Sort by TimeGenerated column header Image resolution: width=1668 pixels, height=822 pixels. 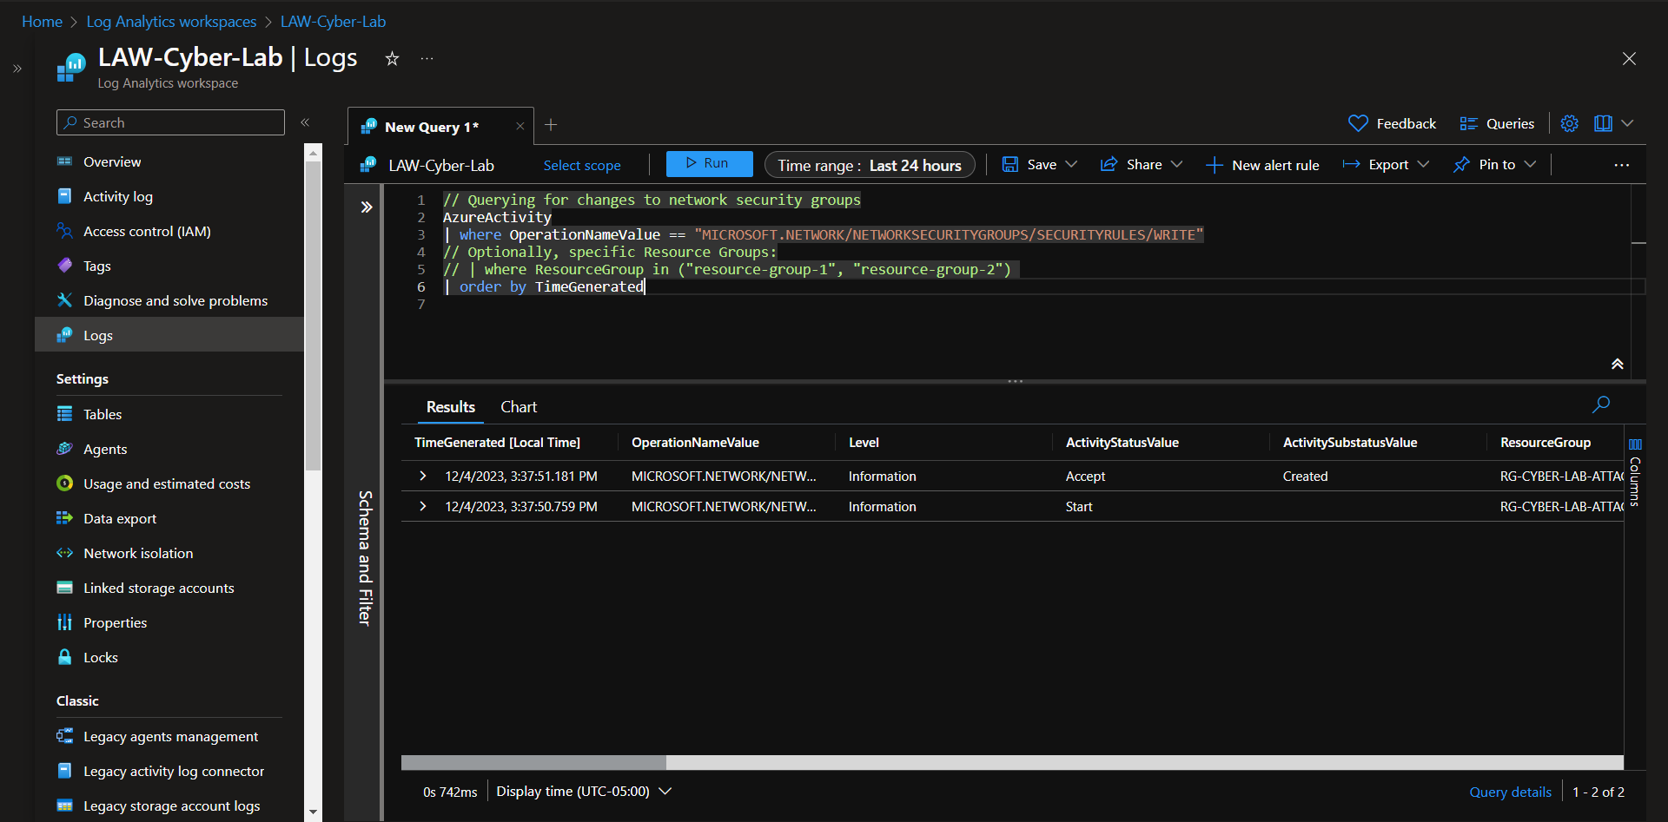click(x=497, y=443)
